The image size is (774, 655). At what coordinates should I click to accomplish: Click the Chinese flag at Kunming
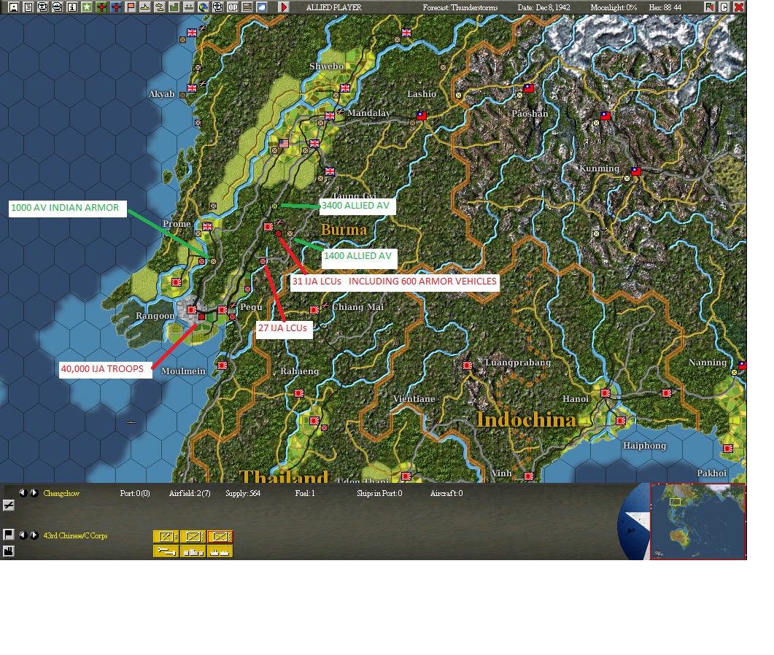[636, 171]
